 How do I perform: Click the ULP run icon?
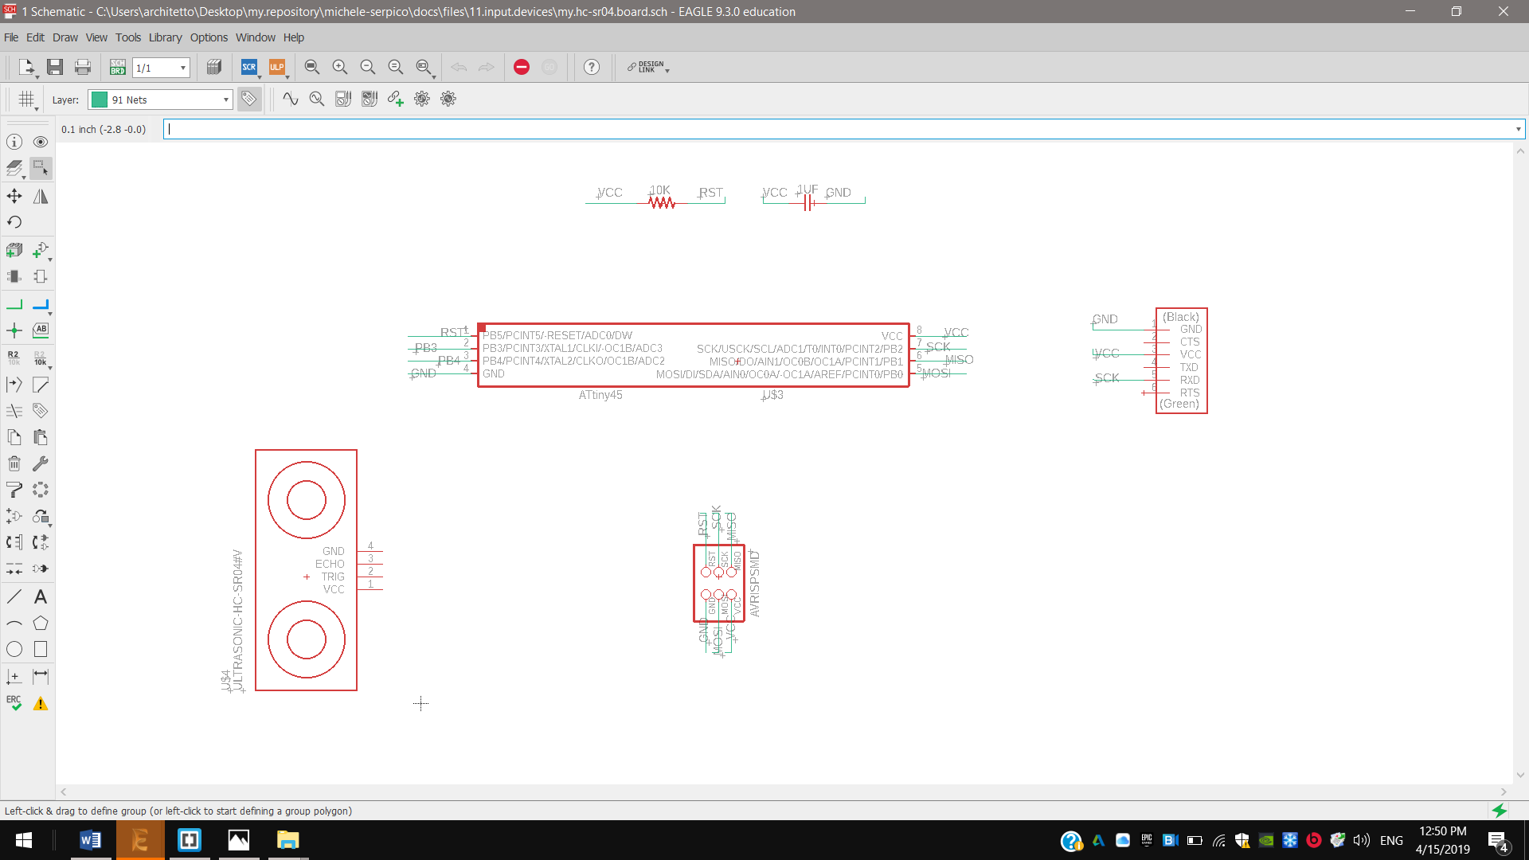click(x=276, y=67)
